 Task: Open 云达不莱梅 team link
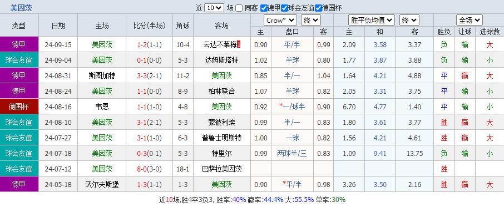[x=220, y=44]
